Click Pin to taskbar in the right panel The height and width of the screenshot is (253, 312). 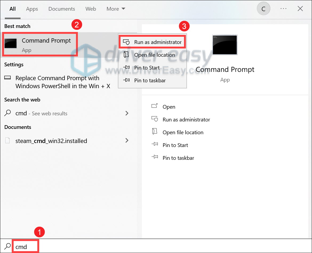[x=178, y=158]
